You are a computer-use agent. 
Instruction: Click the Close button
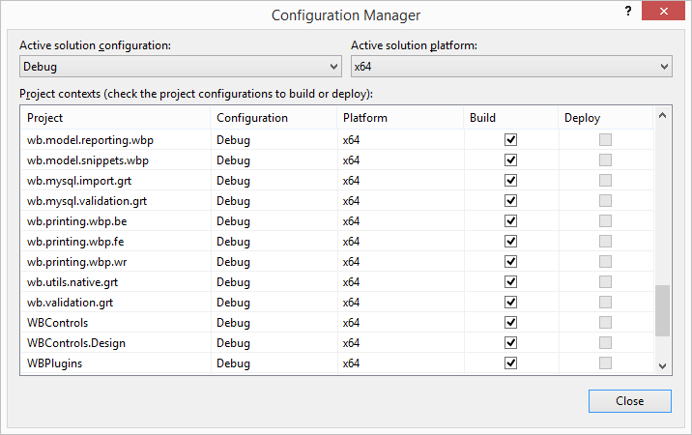click(x=629, y=401)
